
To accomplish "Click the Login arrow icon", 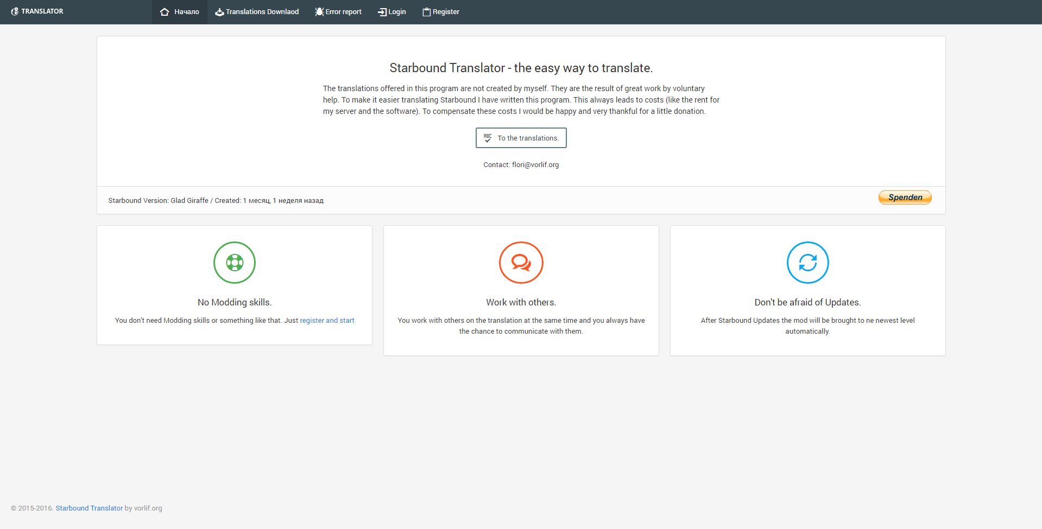I will [x=382, y=12].
